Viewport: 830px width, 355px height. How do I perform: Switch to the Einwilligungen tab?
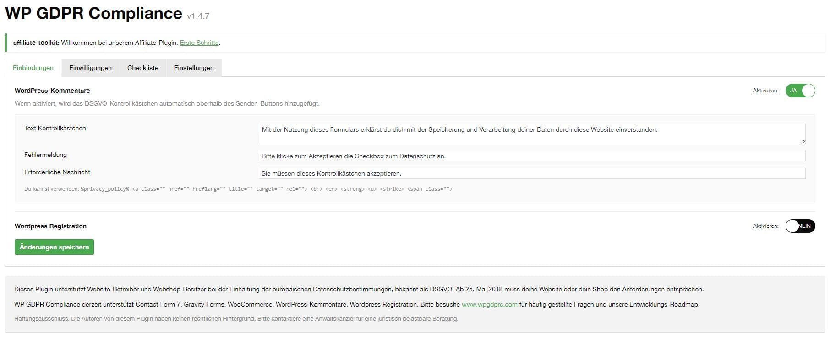(x=90, y=68)
